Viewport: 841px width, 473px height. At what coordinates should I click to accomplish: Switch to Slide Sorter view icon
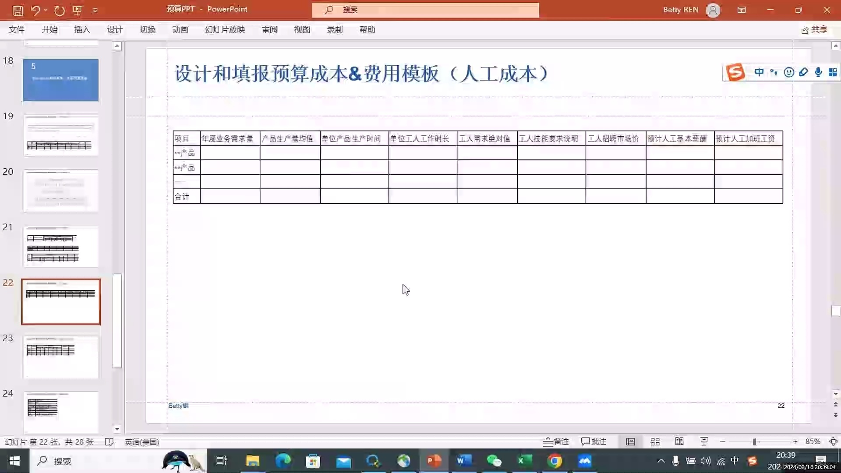655,441
